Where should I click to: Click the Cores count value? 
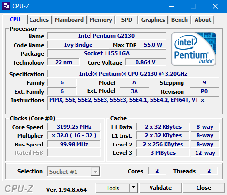tap(157, 171)
